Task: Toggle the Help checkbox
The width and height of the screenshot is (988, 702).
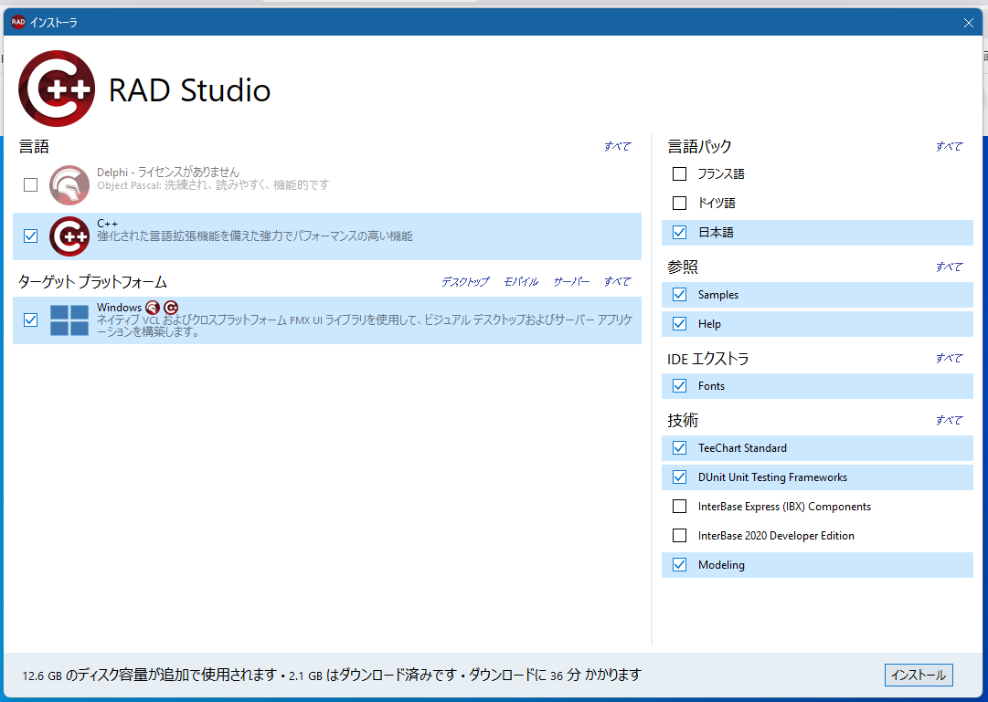Action: click(679, 323)
